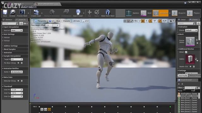Viewport: 202px width, 113px height.
Task: Open Axis to Scale None dropdown
Action: point(17,30)
